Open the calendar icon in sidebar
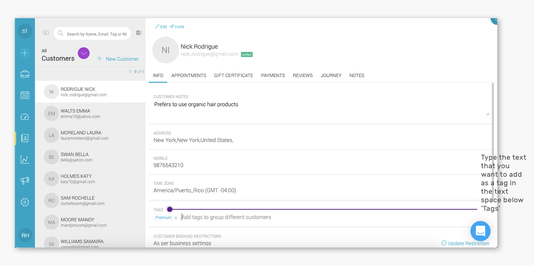 [25, 95]
